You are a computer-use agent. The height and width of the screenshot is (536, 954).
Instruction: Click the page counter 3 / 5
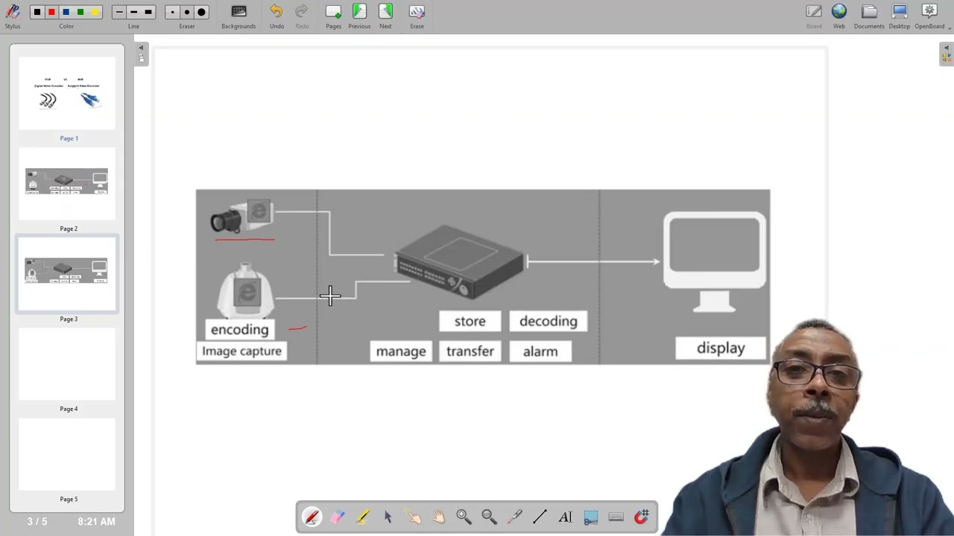(37, 521)
